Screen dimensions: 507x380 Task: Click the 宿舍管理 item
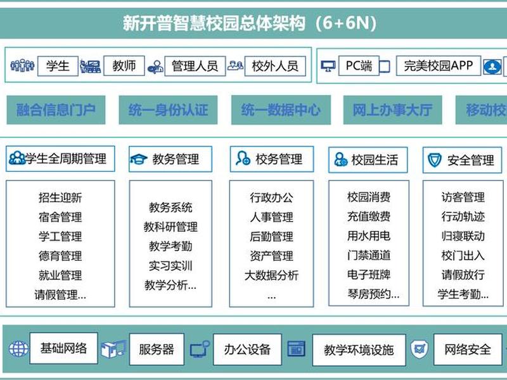(x=60, y=217)
